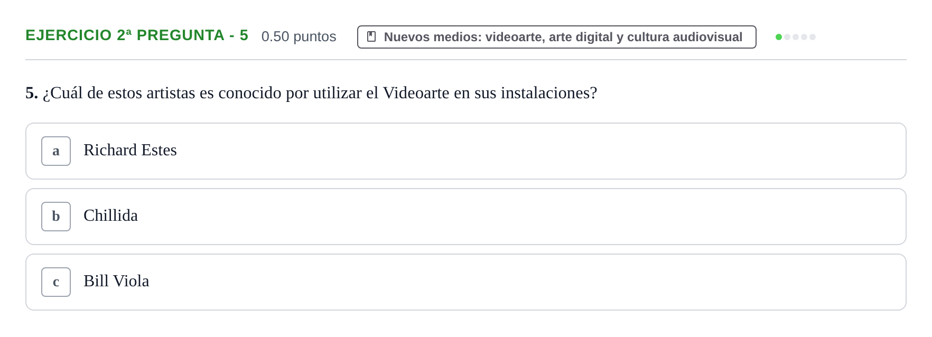Screen dimensions: 932x337
Task: Click the green first progress dot
Action: click(x=779, y=37)
